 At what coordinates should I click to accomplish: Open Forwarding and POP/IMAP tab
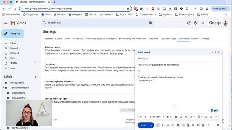(133, 39)
